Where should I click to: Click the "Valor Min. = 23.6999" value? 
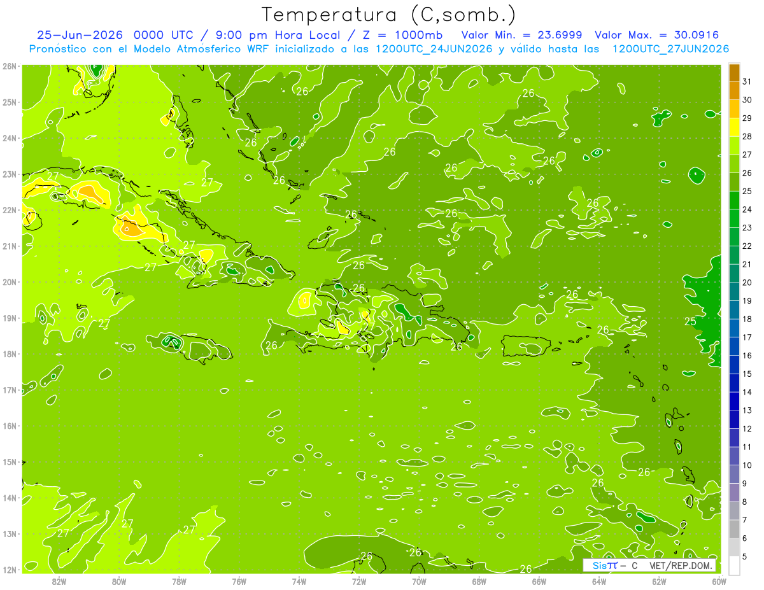[523, 35]
